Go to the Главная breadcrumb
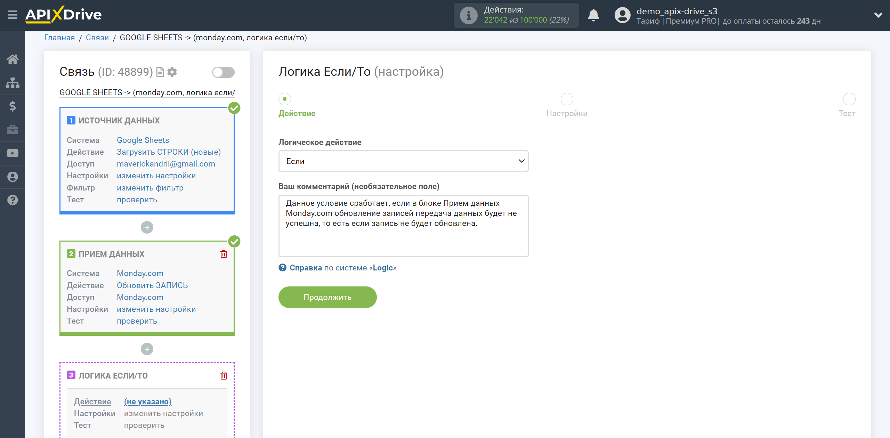This screenshot has height=438, width=890. 59,38
